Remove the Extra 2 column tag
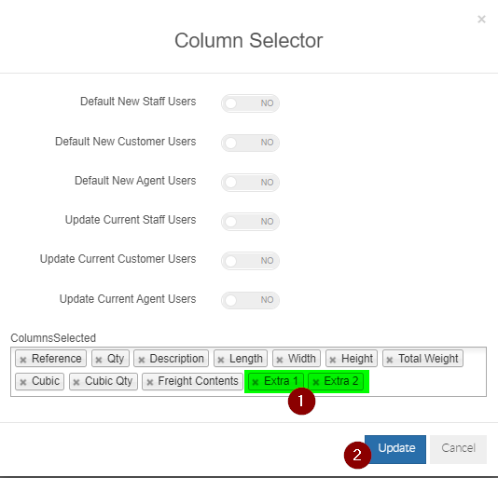498x478 pixels. 316,382
